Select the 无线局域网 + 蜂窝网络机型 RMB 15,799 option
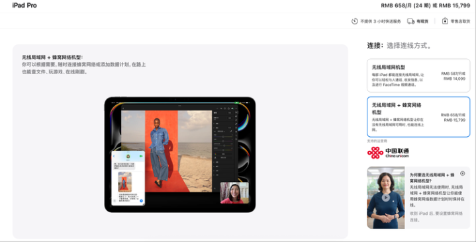The width and height of the screenshot is (476, 242). (418, 117)
